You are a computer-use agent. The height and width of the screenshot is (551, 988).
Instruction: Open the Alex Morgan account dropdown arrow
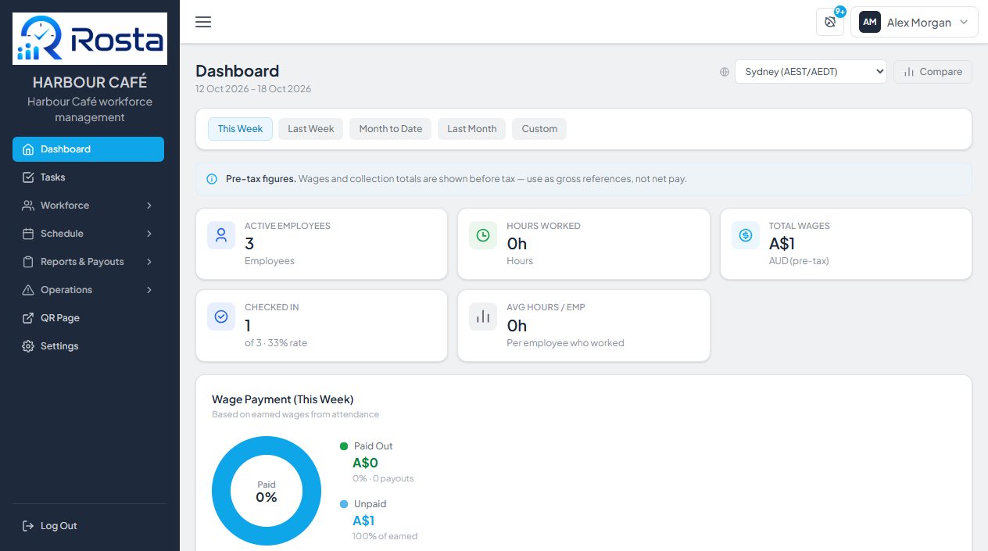point(964,22)
